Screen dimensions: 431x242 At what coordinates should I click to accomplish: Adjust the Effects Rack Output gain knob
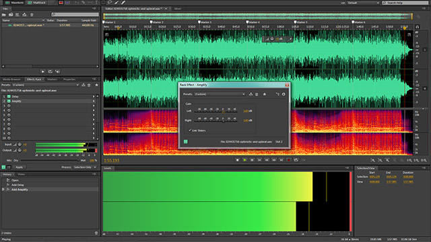(x=20, y=151)
